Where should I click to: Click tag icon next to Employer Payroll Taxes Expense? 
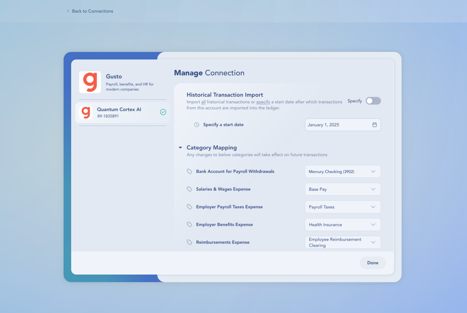(190, 207)
